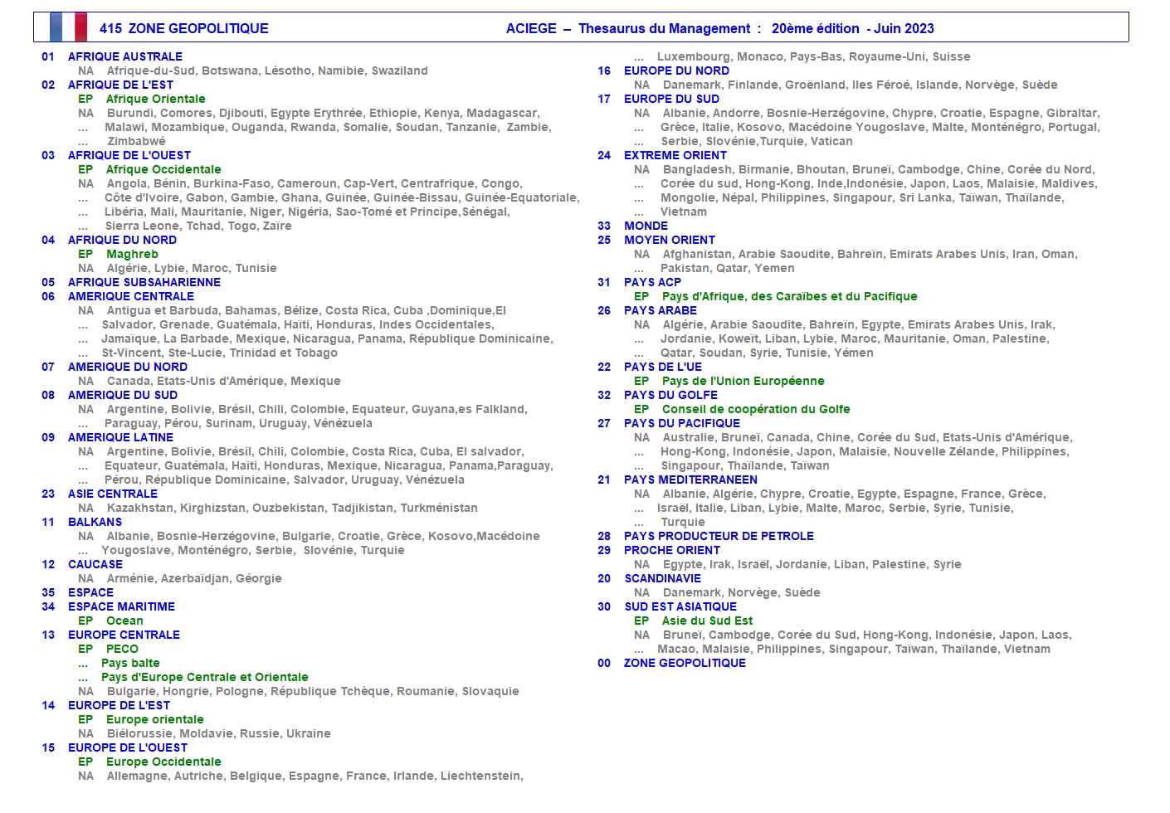Click the '415 ZONE GEOPOLITIQUE' header title
Image resolution: width=1170 pixels, height=813 pixels.
(x=183, y=28)
